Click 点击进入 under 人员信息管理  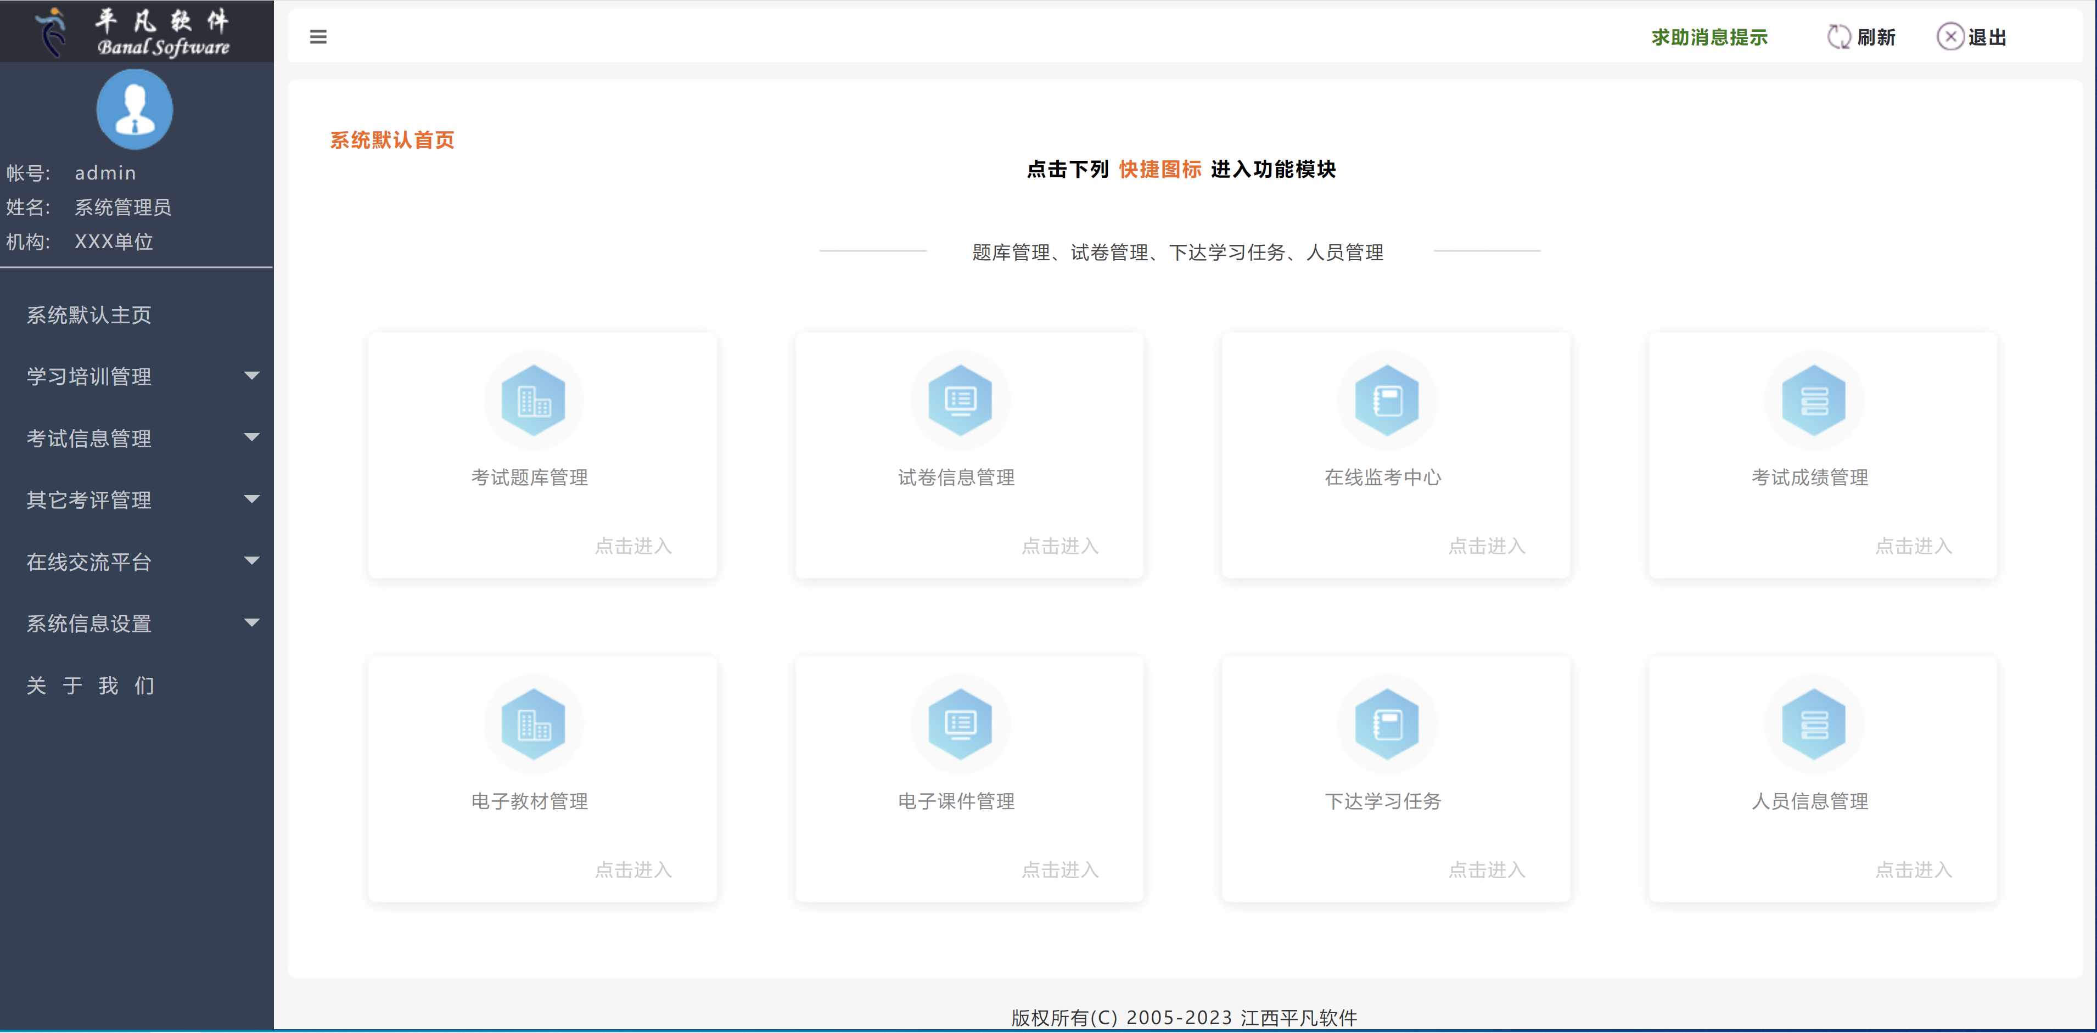point(1913,870)
